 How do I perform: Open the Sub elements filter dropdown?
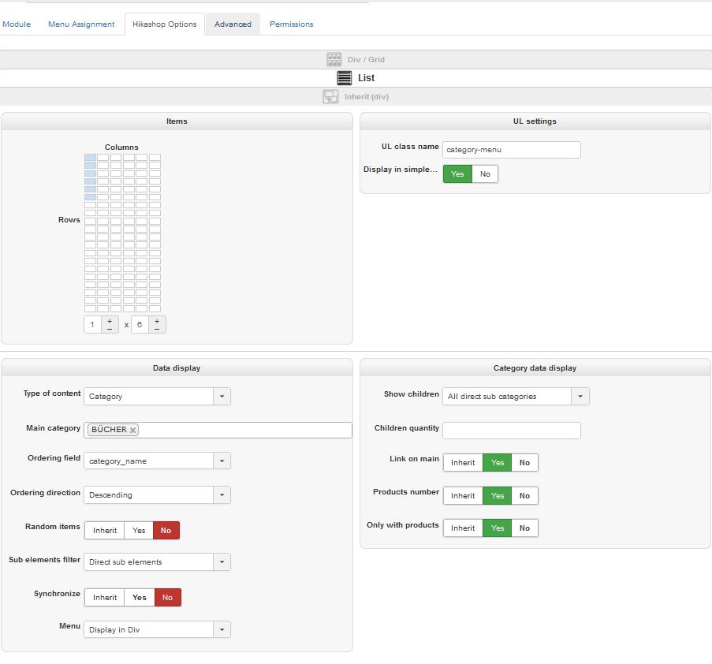tap(157, 561)
